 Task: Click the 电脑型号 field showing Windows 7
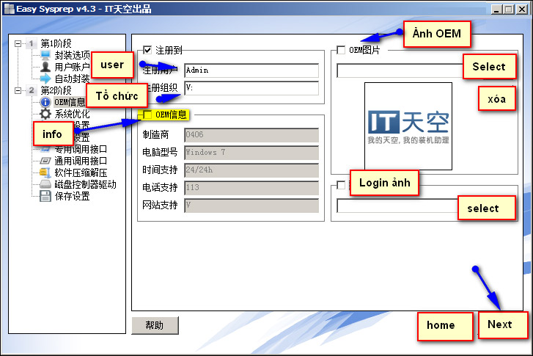[251, 153]
